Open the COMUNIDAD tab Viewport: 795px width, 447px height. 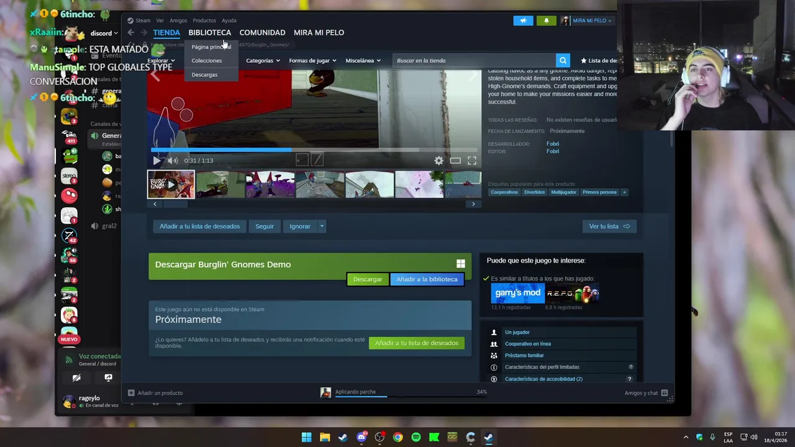point(262,32)
